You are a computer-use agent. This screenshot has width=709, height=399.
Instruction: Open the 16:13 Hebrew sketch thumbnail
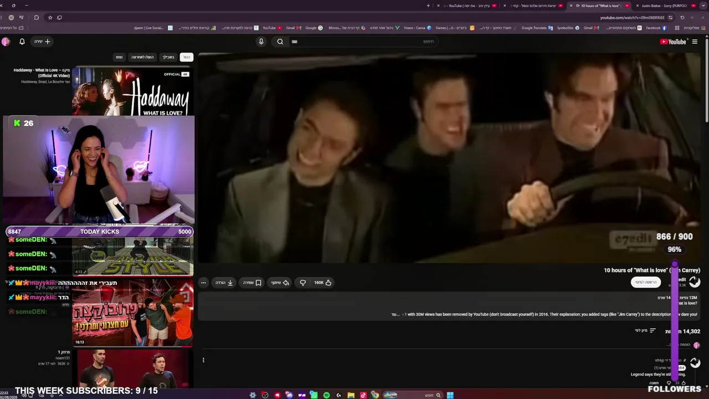click(x=132, y=313)
